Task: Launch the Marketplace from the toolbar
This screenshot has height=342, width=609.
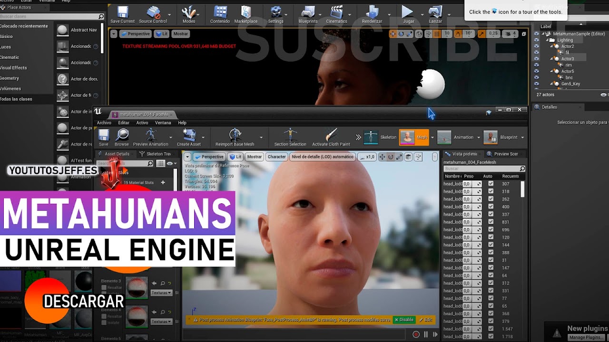Action: click(x=246, y=15)
